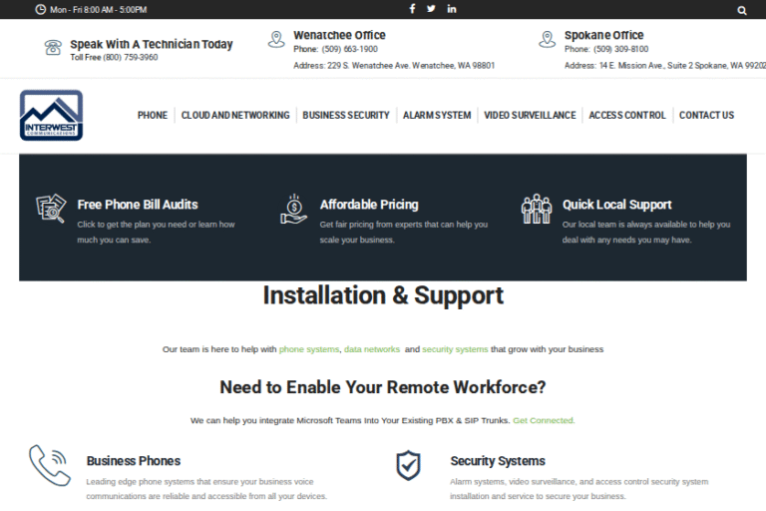Click the Interwest Communications logo
The height and width of the screenshot is (511, 766).
point(51,116)
